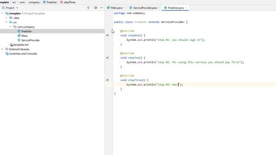Click the stepTwo method name in code

pos(133,58)
